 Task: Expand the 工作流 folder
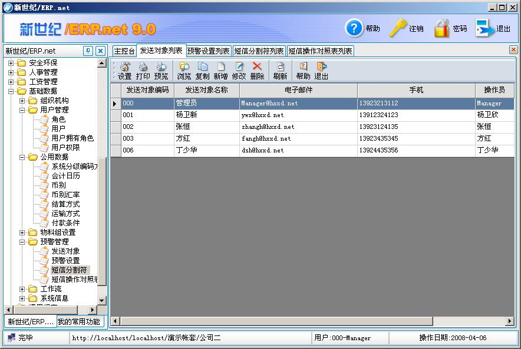click(22, 289)
